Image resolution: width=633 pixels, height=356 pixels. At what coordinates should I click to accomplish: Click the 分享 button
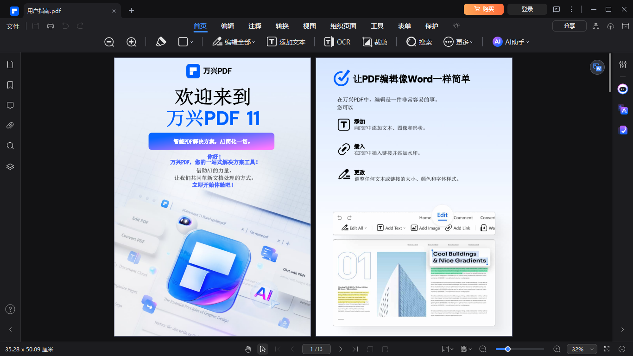tap(570, 26)
